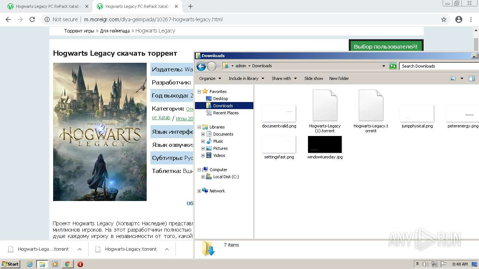Open the Chrome three-dot menu
This screenshot has height=269, width=479.
tap(471, 19)
